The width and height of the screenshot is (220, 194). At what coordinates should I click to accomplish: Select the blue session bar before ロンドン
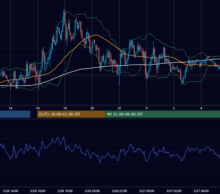point(15,114)
